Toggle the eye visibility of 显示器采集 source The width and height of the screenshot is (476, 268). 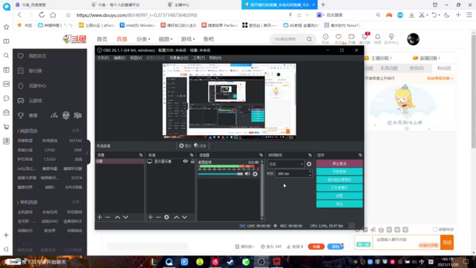pyautogui.click(x=185, y=161)
